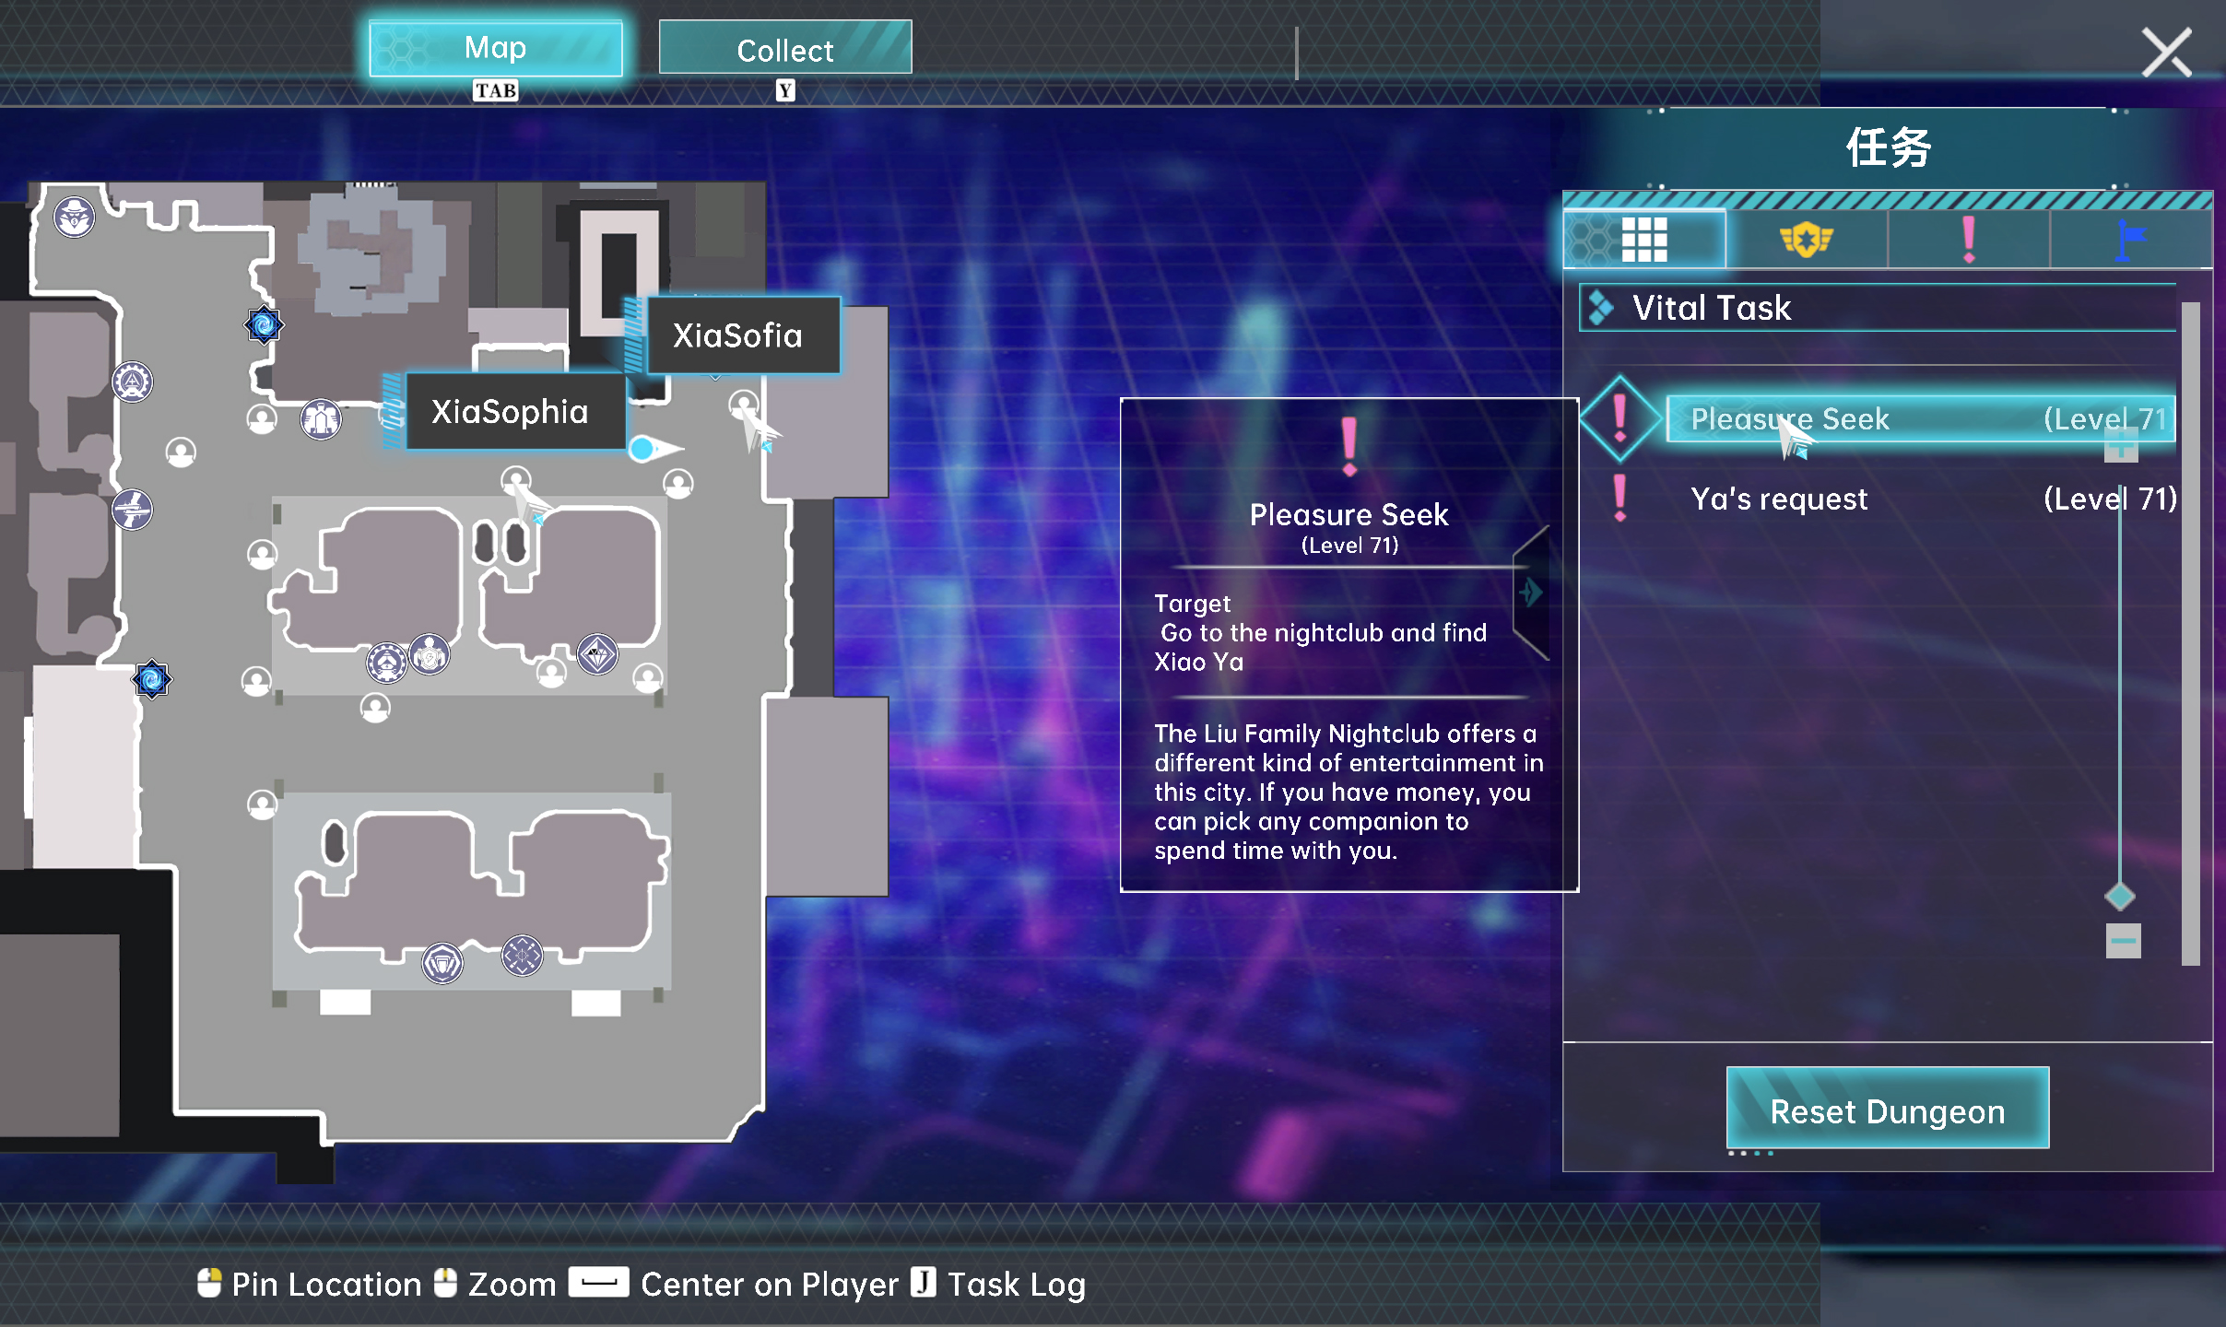Select the upper blue swirl portal icon

pos(264,324)
